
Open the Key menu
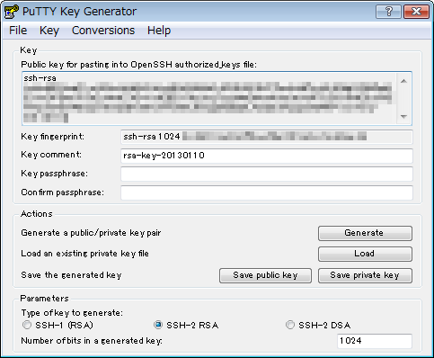pyautogui.click(x=49, y=31)
